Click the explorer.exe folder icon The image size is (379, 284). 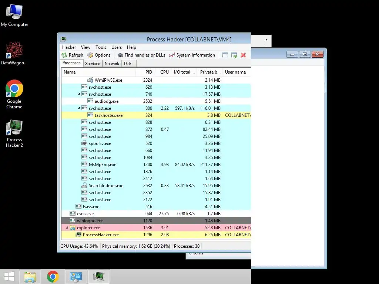pyautogui.click(x=73, y=228)
